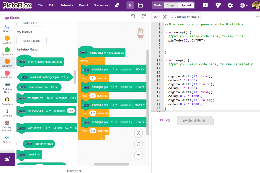Switch to the Serial Monitor tab

[x=195, y=121]
